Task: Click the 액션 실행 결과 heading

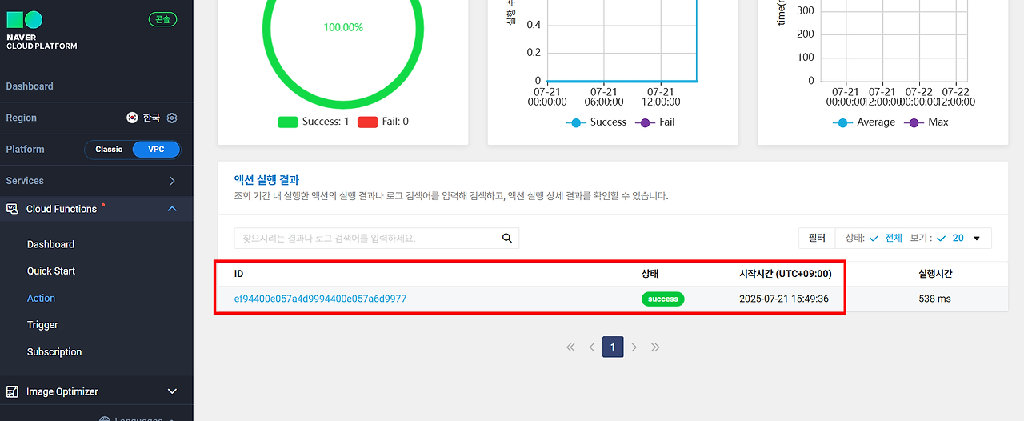Action: coord(266,180)
